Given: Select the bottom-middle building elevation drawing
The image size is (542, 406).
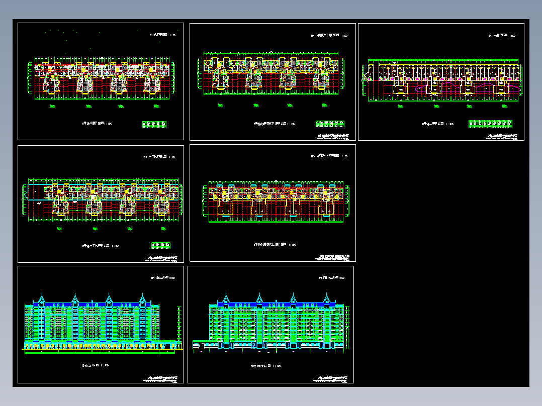Looking at the screenshot, I should tap(272, 324).
